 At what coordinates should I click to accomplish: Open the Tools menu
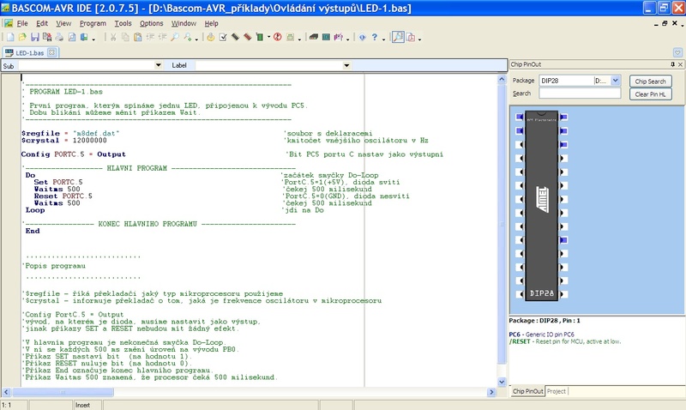click(123, 23)
